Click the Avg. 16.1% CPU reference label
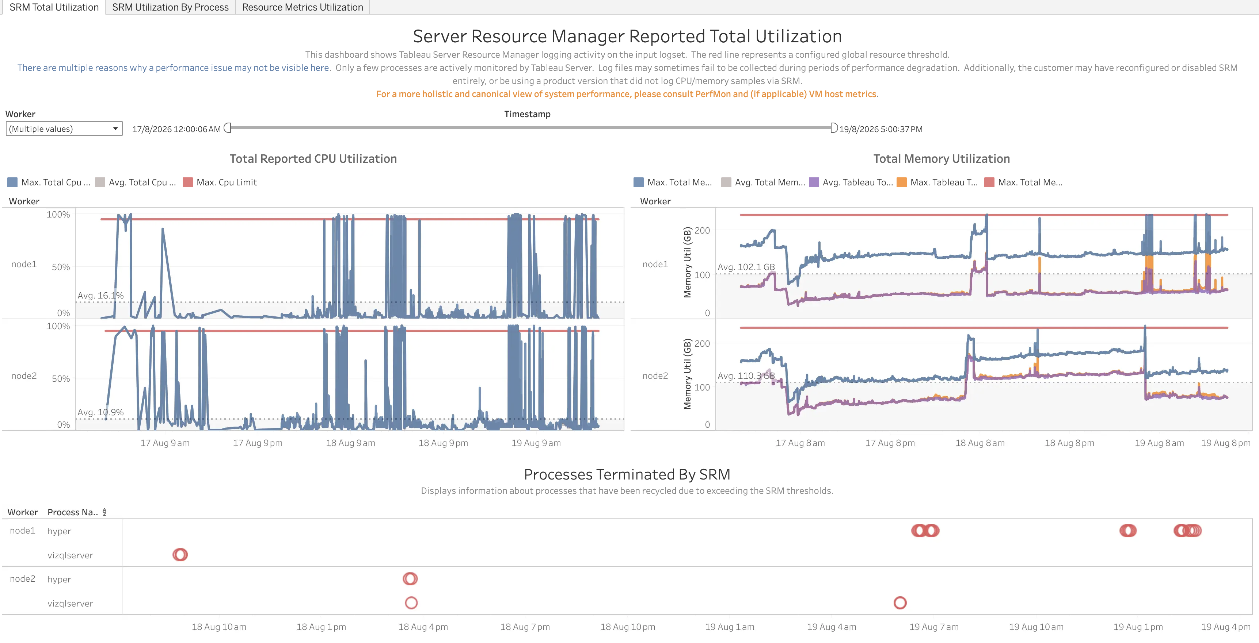Screen dimensions: 1259x643 coord(101,295)
